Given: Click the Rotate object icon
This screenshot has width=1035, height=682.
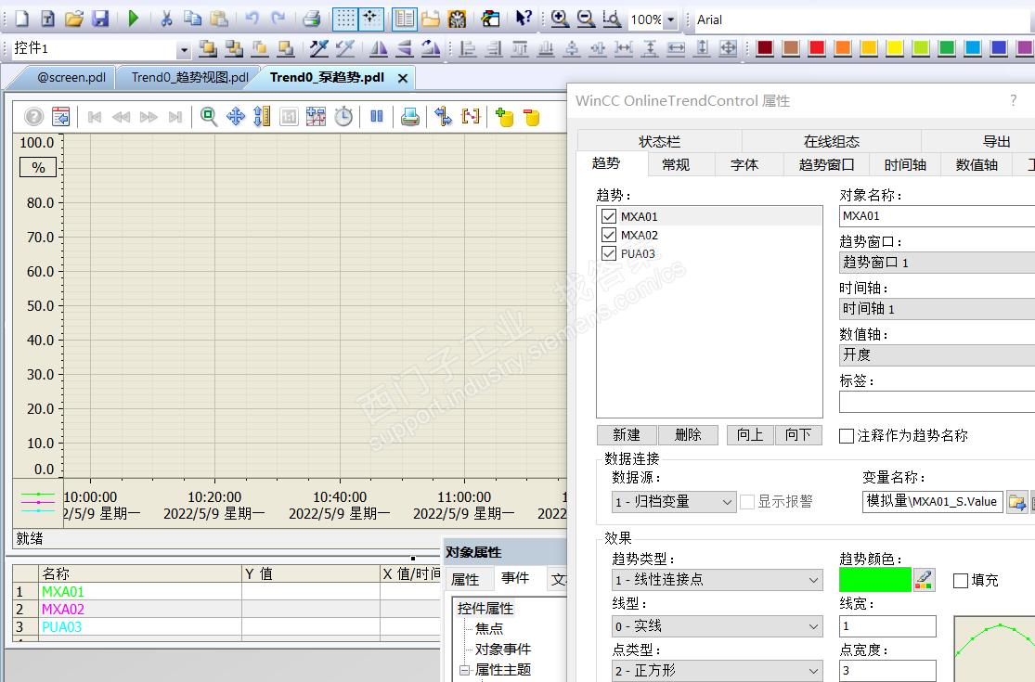Looking at the screenshot, I should click(431, 47).
